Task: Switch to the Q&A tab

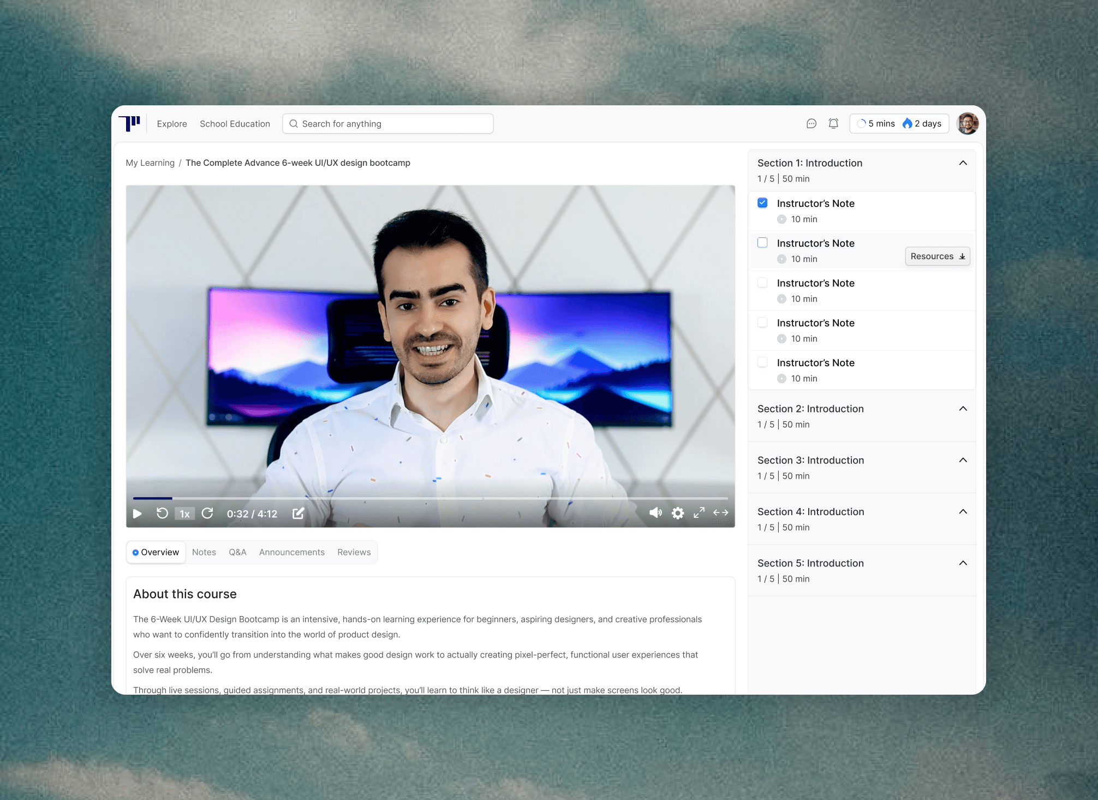Action: pyautogui.click(x=237, y=552)
